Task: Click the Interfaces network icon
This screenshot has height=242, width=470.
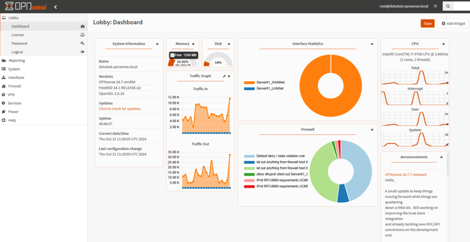Action: (4, 77)
